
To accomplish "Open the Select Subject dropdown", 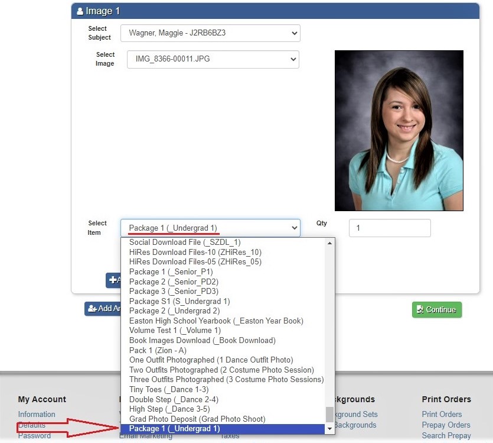I will 210,33.
